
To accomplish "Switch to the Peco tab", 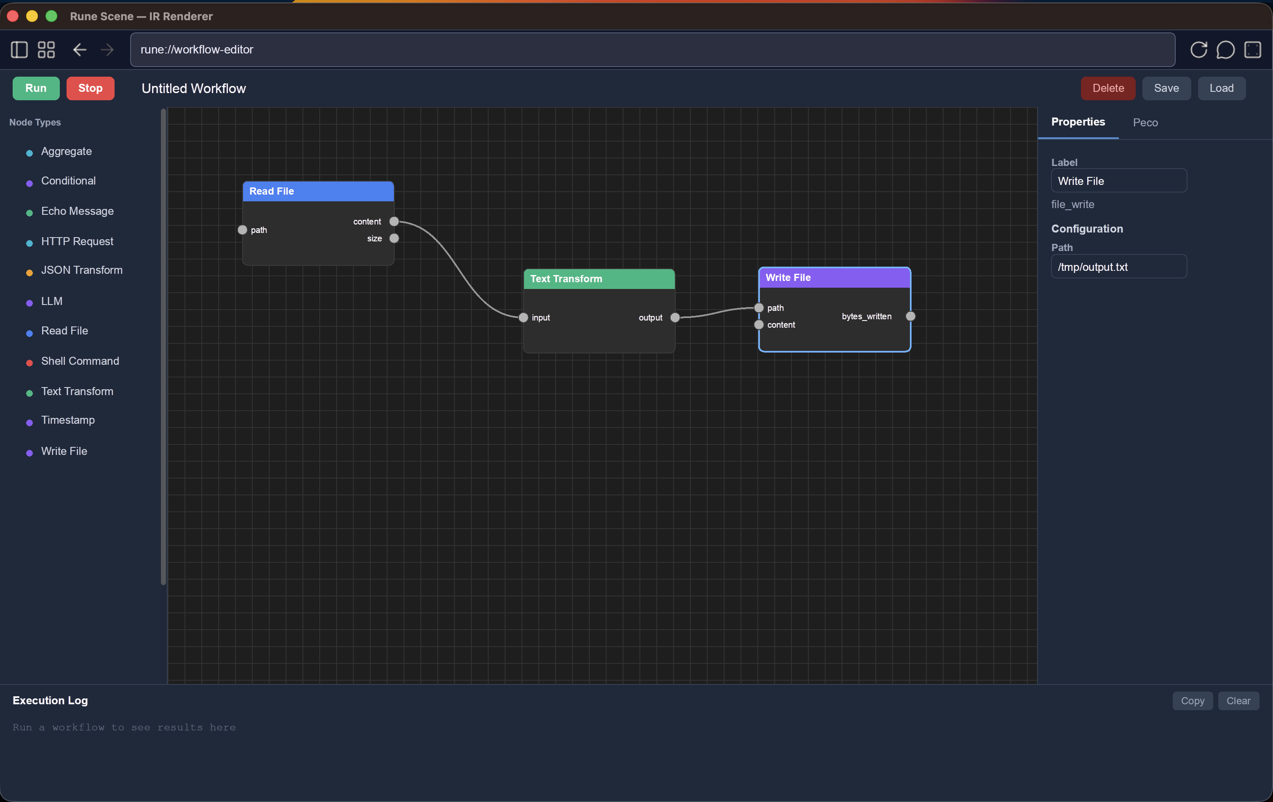I will [x=1145, y=122].
